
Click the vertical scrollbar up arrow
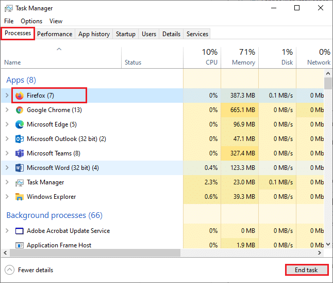tap(328, 73)
